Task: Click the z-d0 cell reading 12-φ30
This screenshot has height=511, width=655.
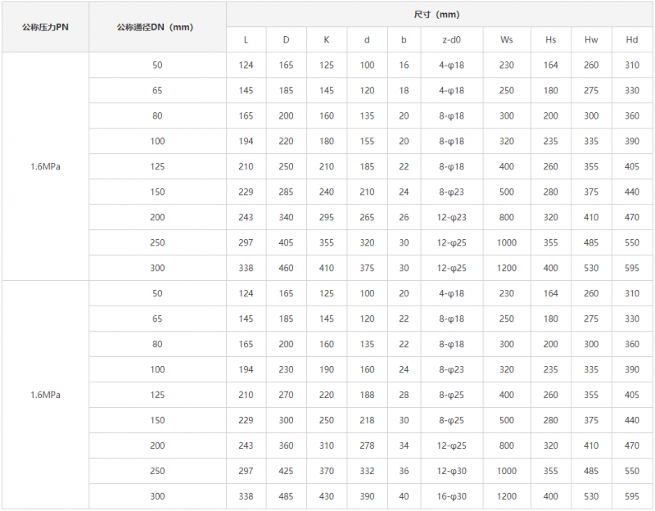Action: coord(452,471)
